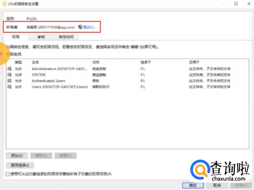The image size is (254, 190).
Task: Click the 添加(D) button
Action: pyautogui.click(x=17, y=156)
